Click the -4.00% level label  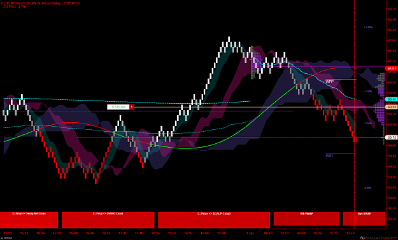pyautogui.click(x=367, y=188)
